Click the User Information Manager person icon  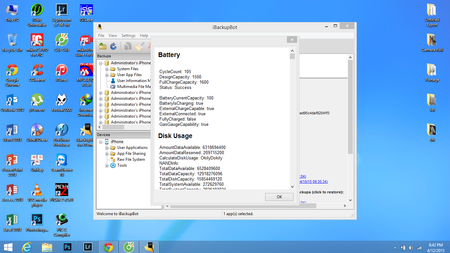[113, 81]
